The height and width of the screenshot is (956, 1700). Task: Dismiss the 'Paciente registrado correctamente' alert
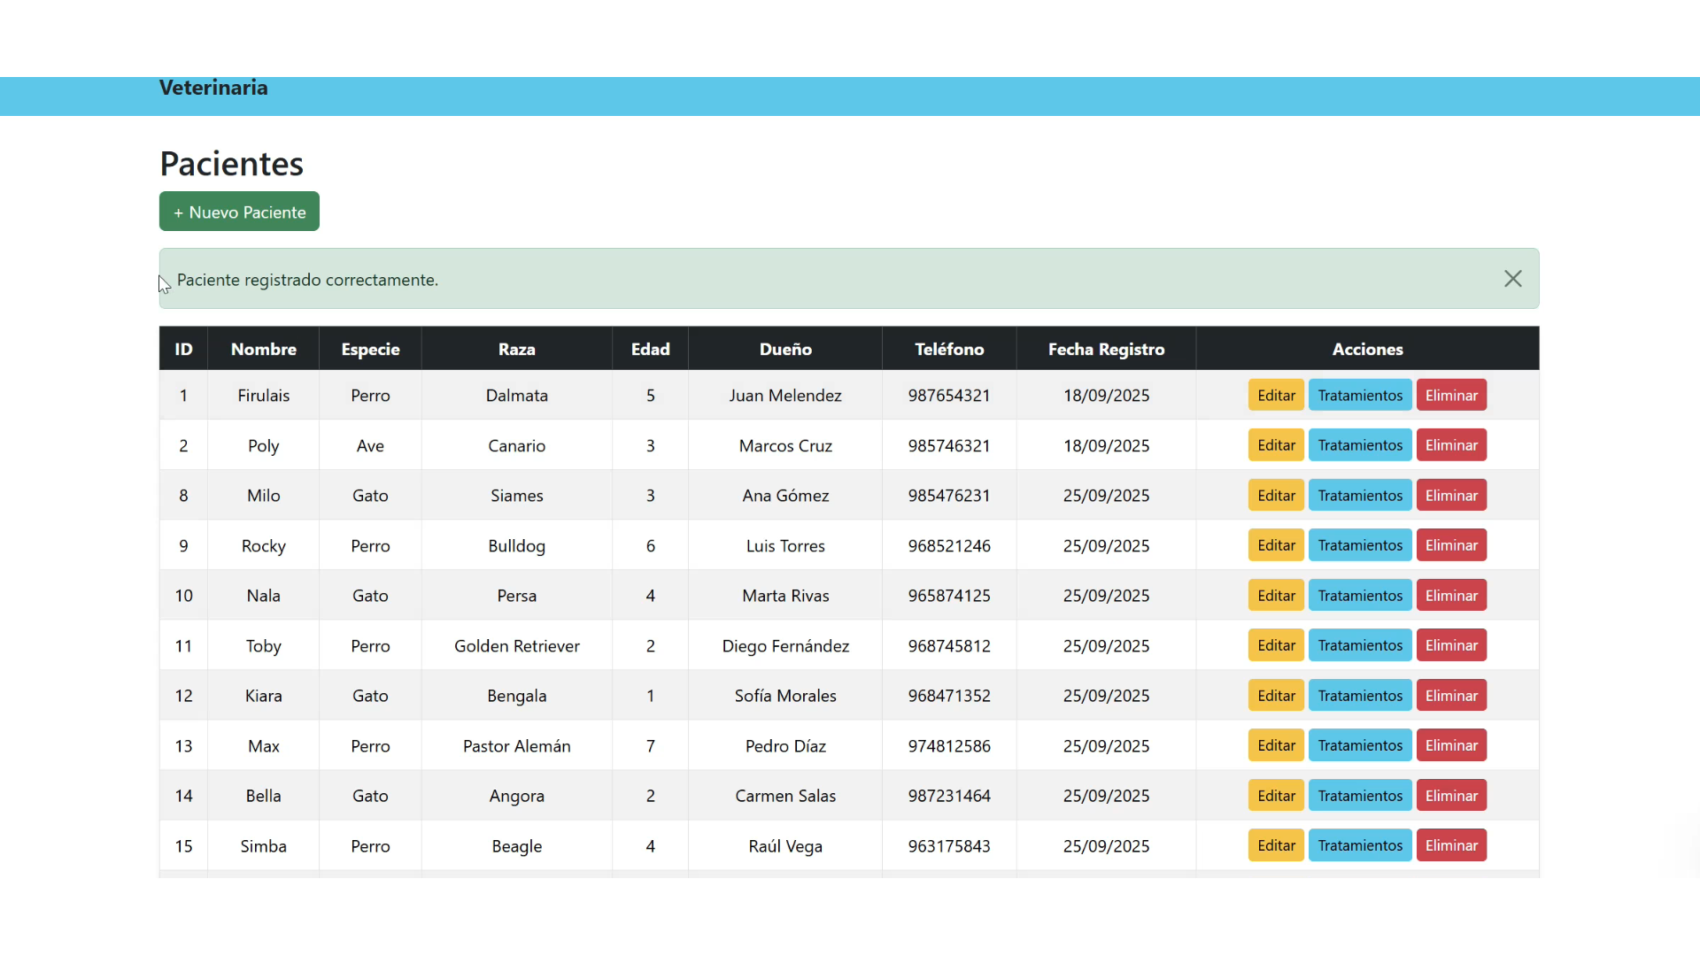(1512, 279)
